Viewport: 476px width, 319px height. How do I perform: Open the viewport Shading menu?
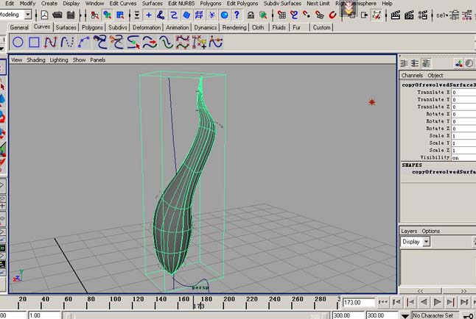click(x=36, y=60)
